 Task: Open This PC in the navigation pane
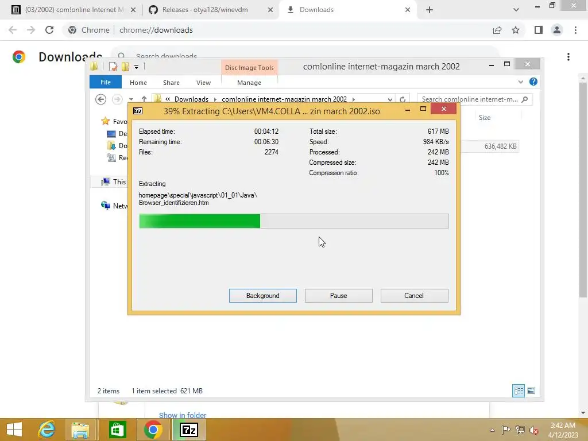point(114,182)
